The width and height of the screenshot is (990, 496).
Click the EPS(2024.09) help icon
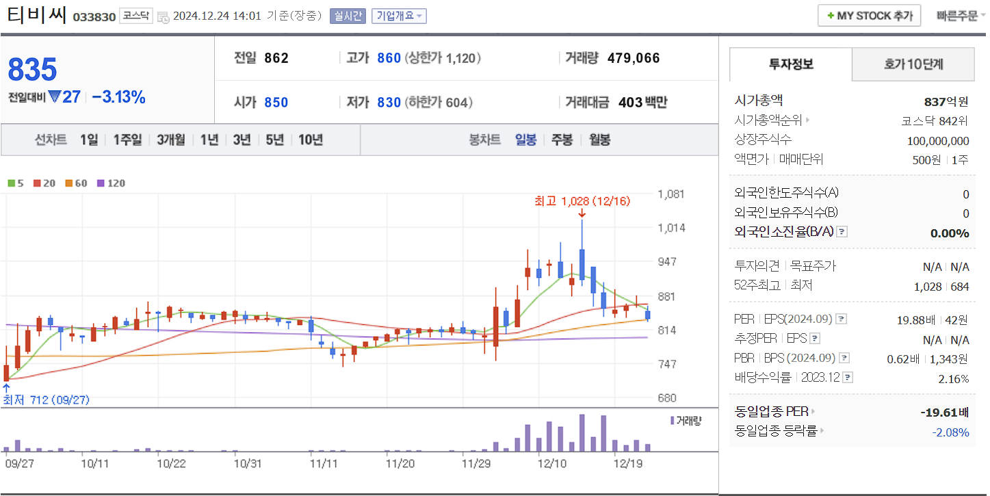click(x=842, y=319)
